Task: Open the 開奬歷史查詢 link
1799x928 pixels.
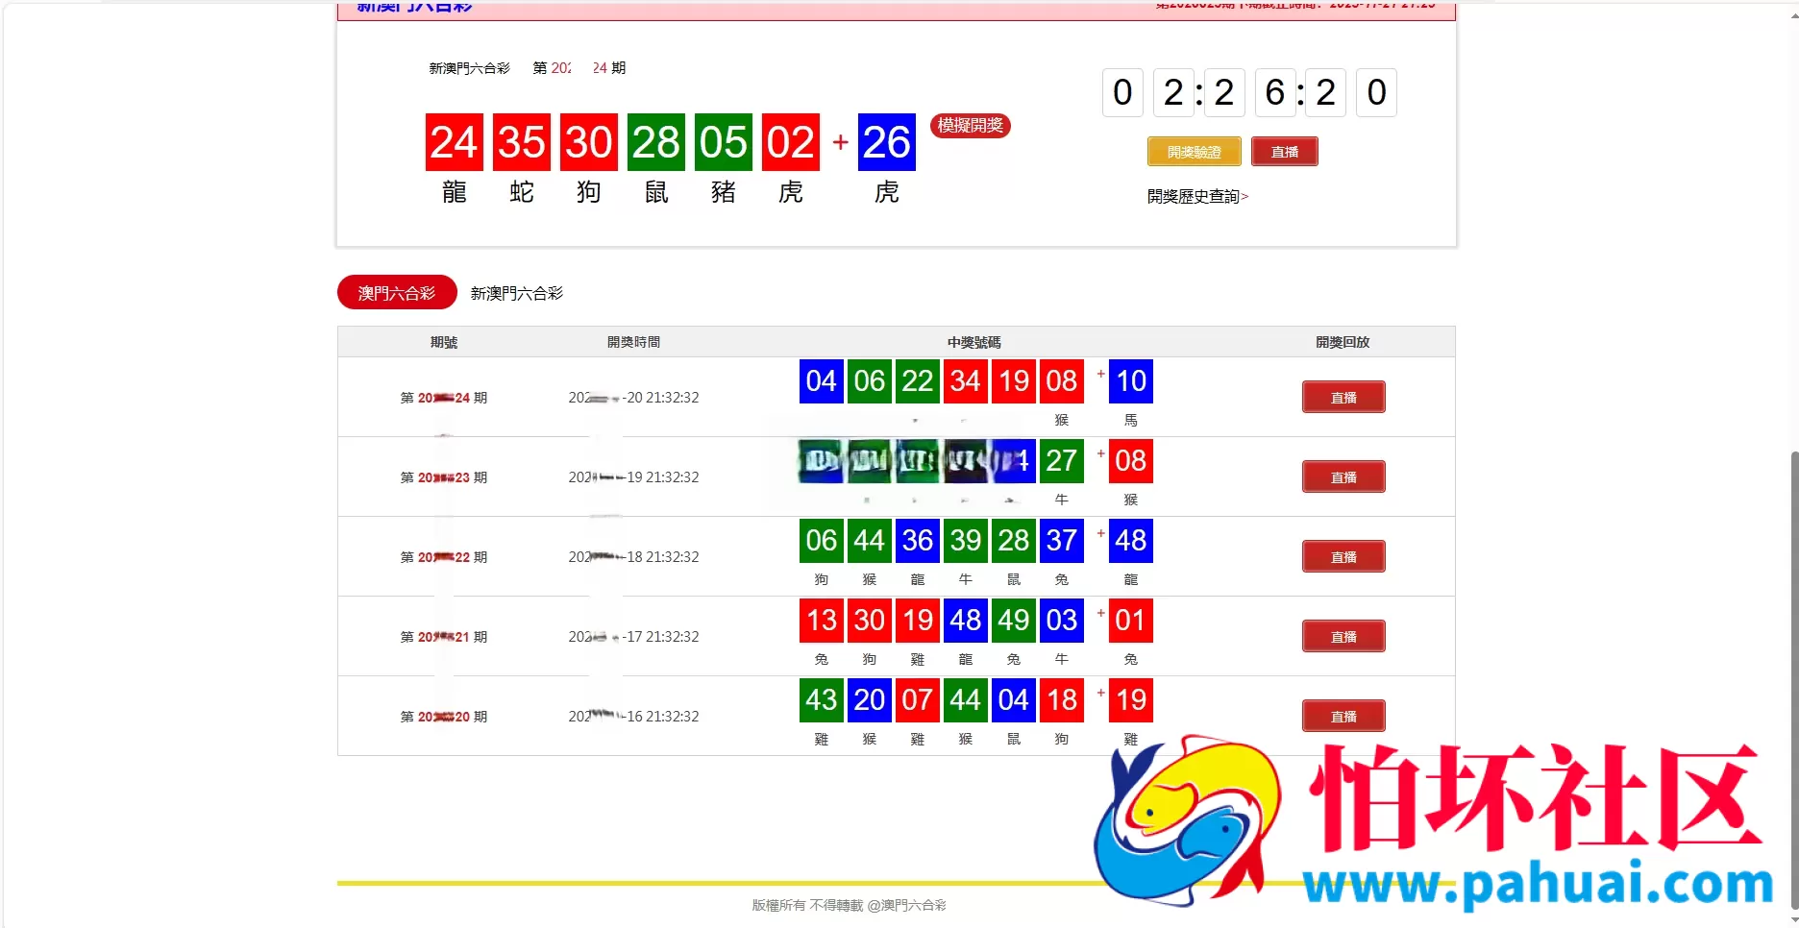Action: click(1197, 196)
